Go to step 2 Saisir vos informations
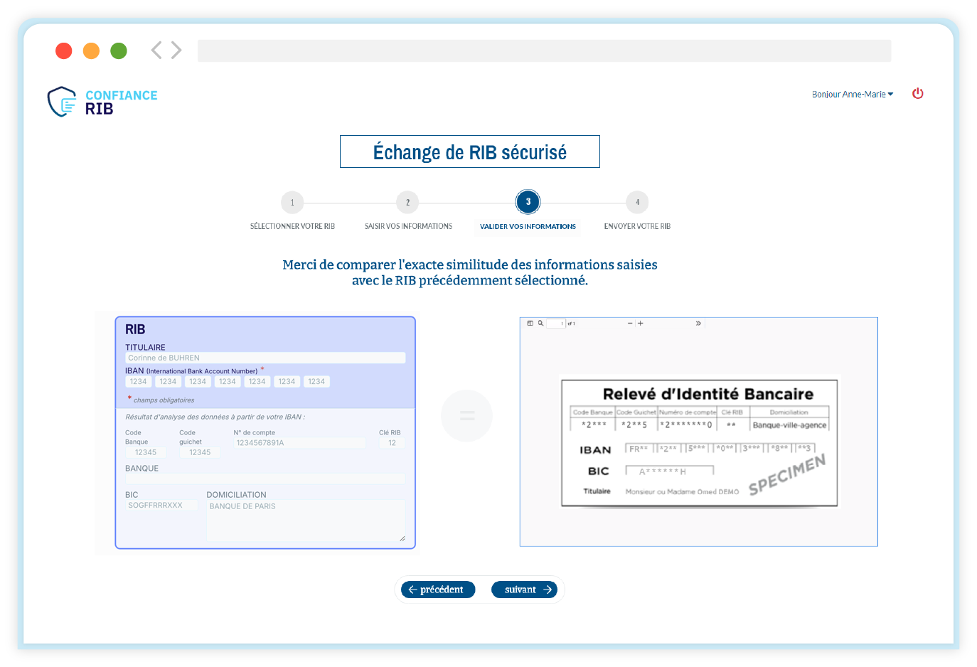 coord(407,203)
